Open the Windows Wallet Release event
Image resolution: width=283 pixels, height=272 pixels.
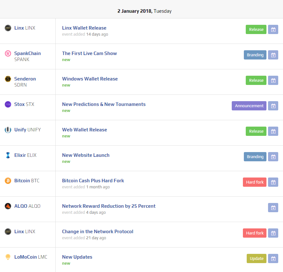(x=90, y=79)
